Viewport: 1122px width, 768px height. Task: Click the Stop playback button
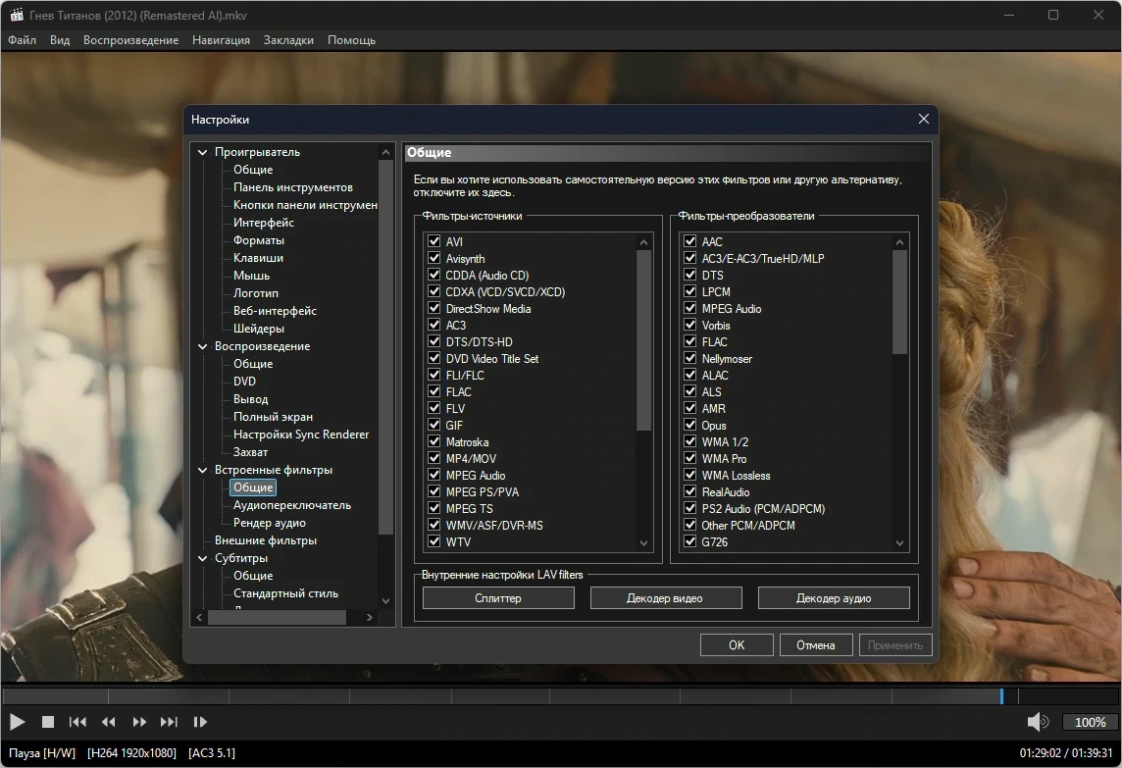point(48,722)
